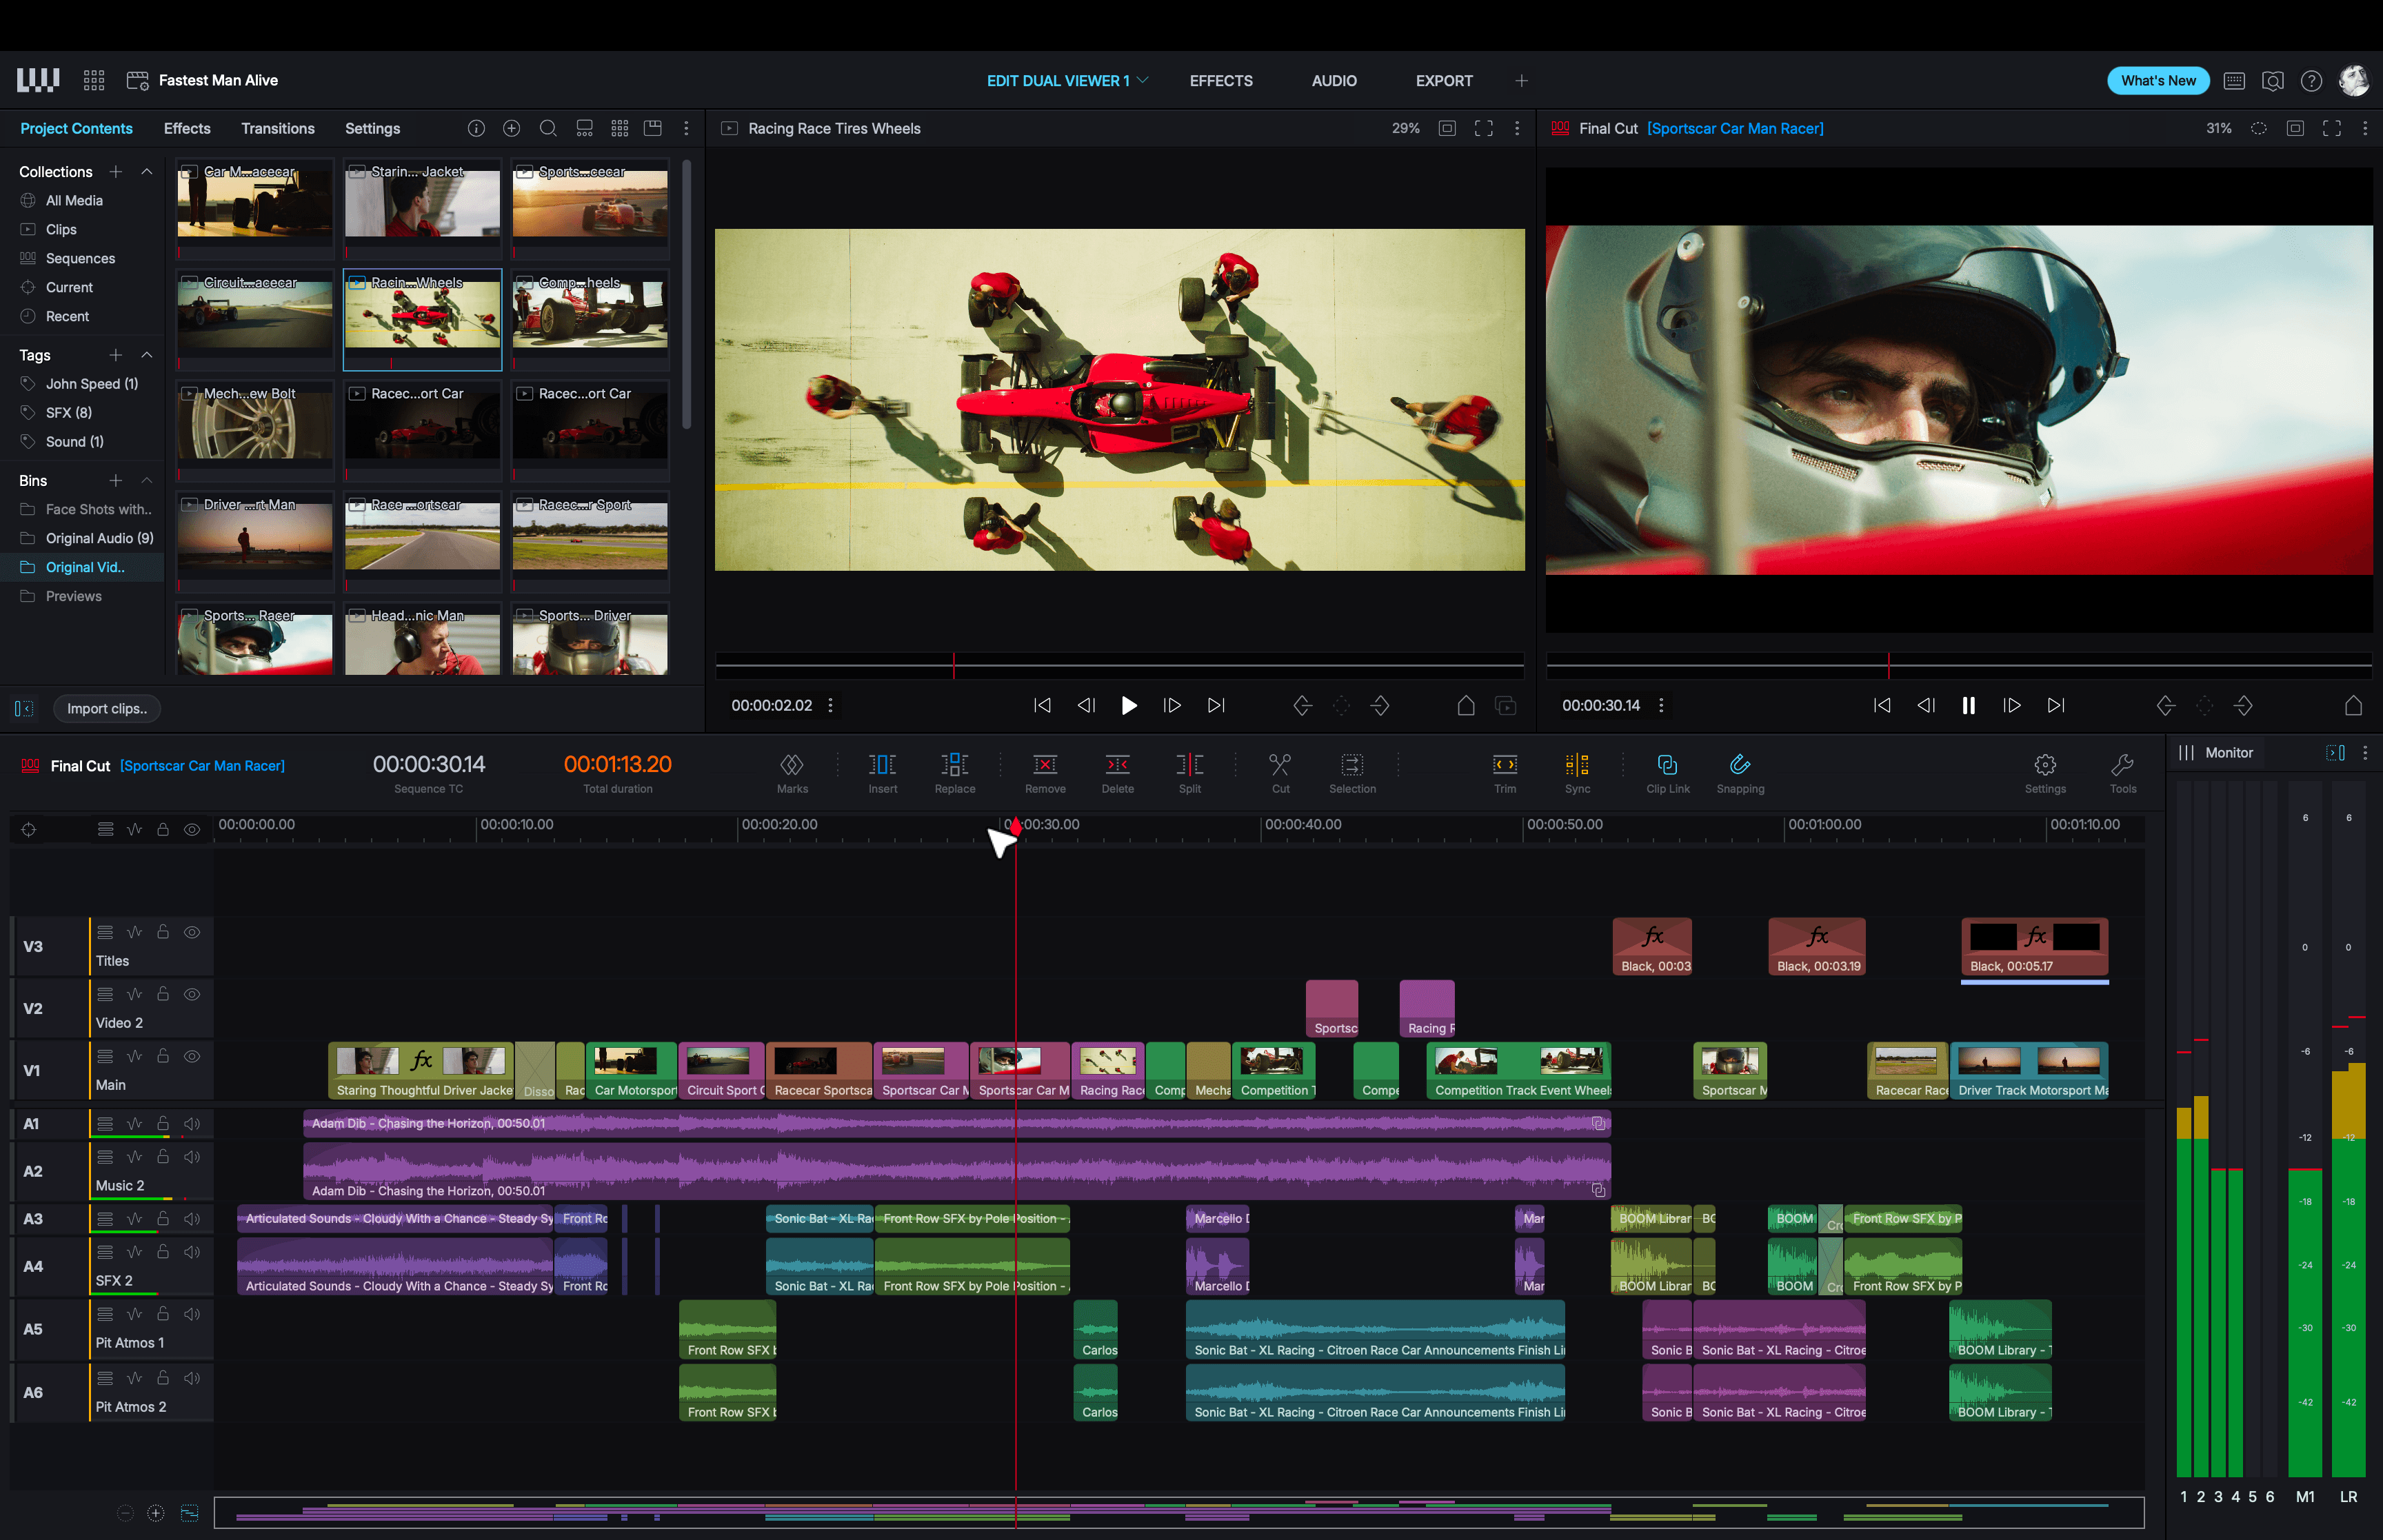
Task: Open the EXPORT workspace tab
Action: [x=1443, y=81]
